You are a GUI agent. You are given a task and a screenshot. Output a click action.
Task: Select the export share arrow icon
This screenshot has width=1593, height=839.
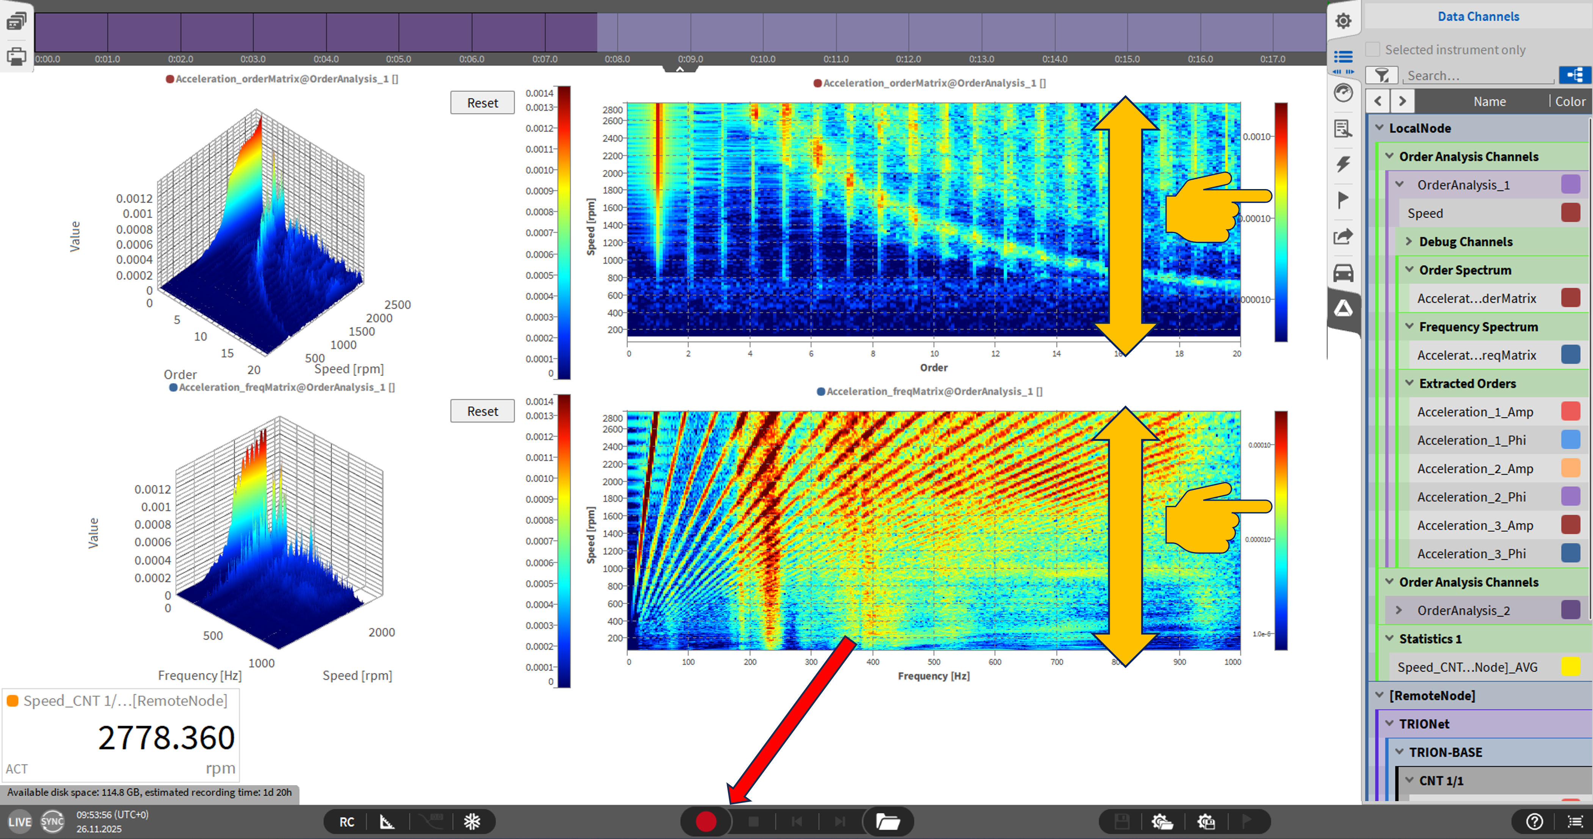1343,236
